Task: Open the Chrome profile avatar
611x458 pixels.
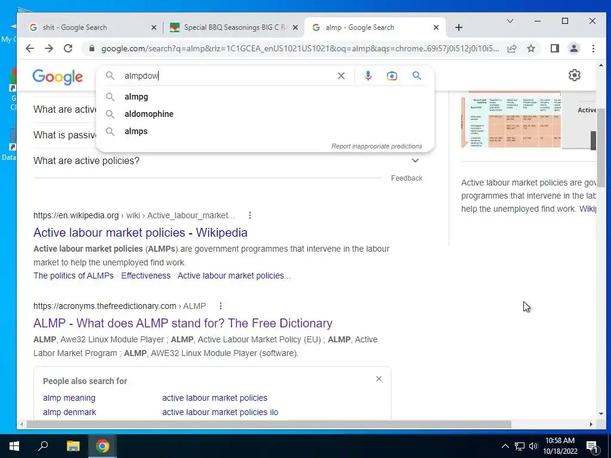Action: (x=574, y=48)
